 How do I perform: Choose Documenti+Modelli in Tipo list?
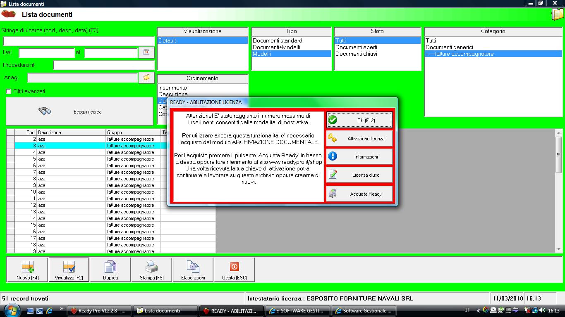[x=292, y=47]
